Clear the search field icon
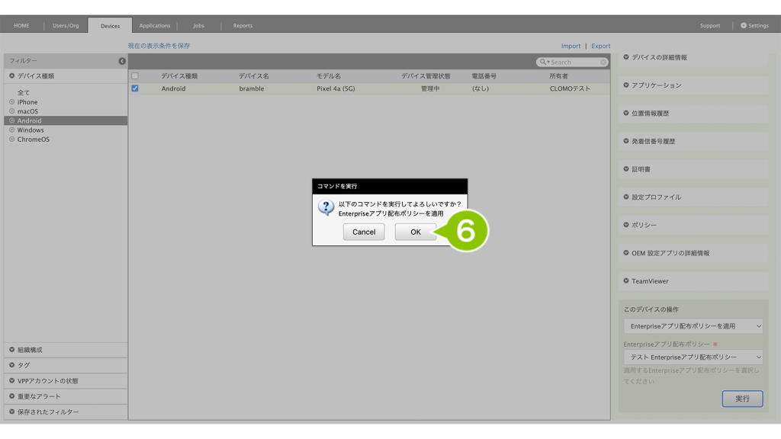Image resolution: width=781 pixels, height=439 pixels. click(603, 62)
